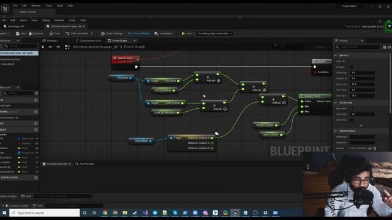Open My Blueprint settings gear
Viewport: 392px width, 220px height.
(x=36, y=93)
